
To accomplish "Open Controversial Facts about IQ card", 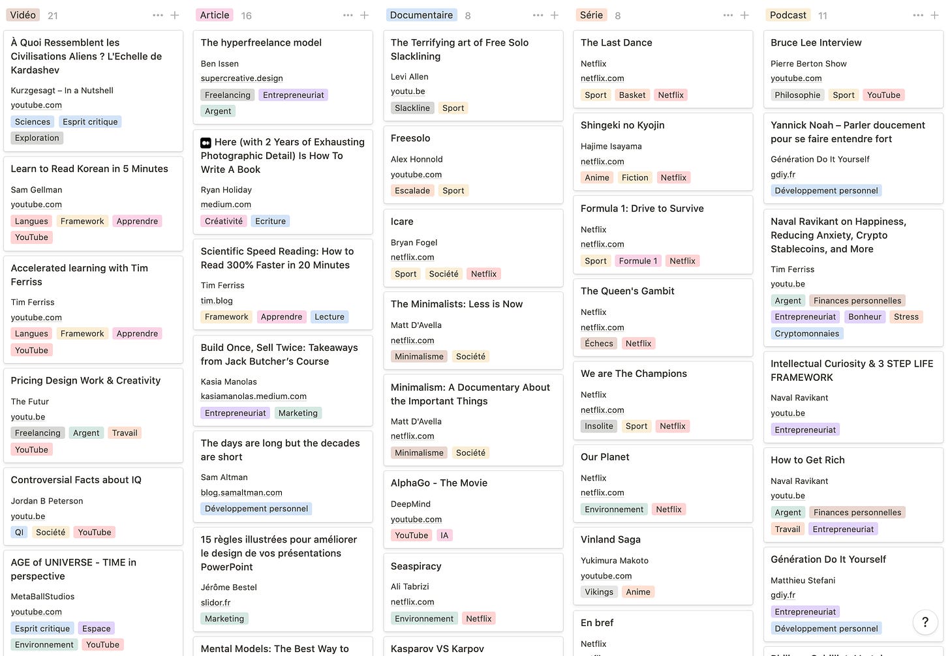I will 93,506.
